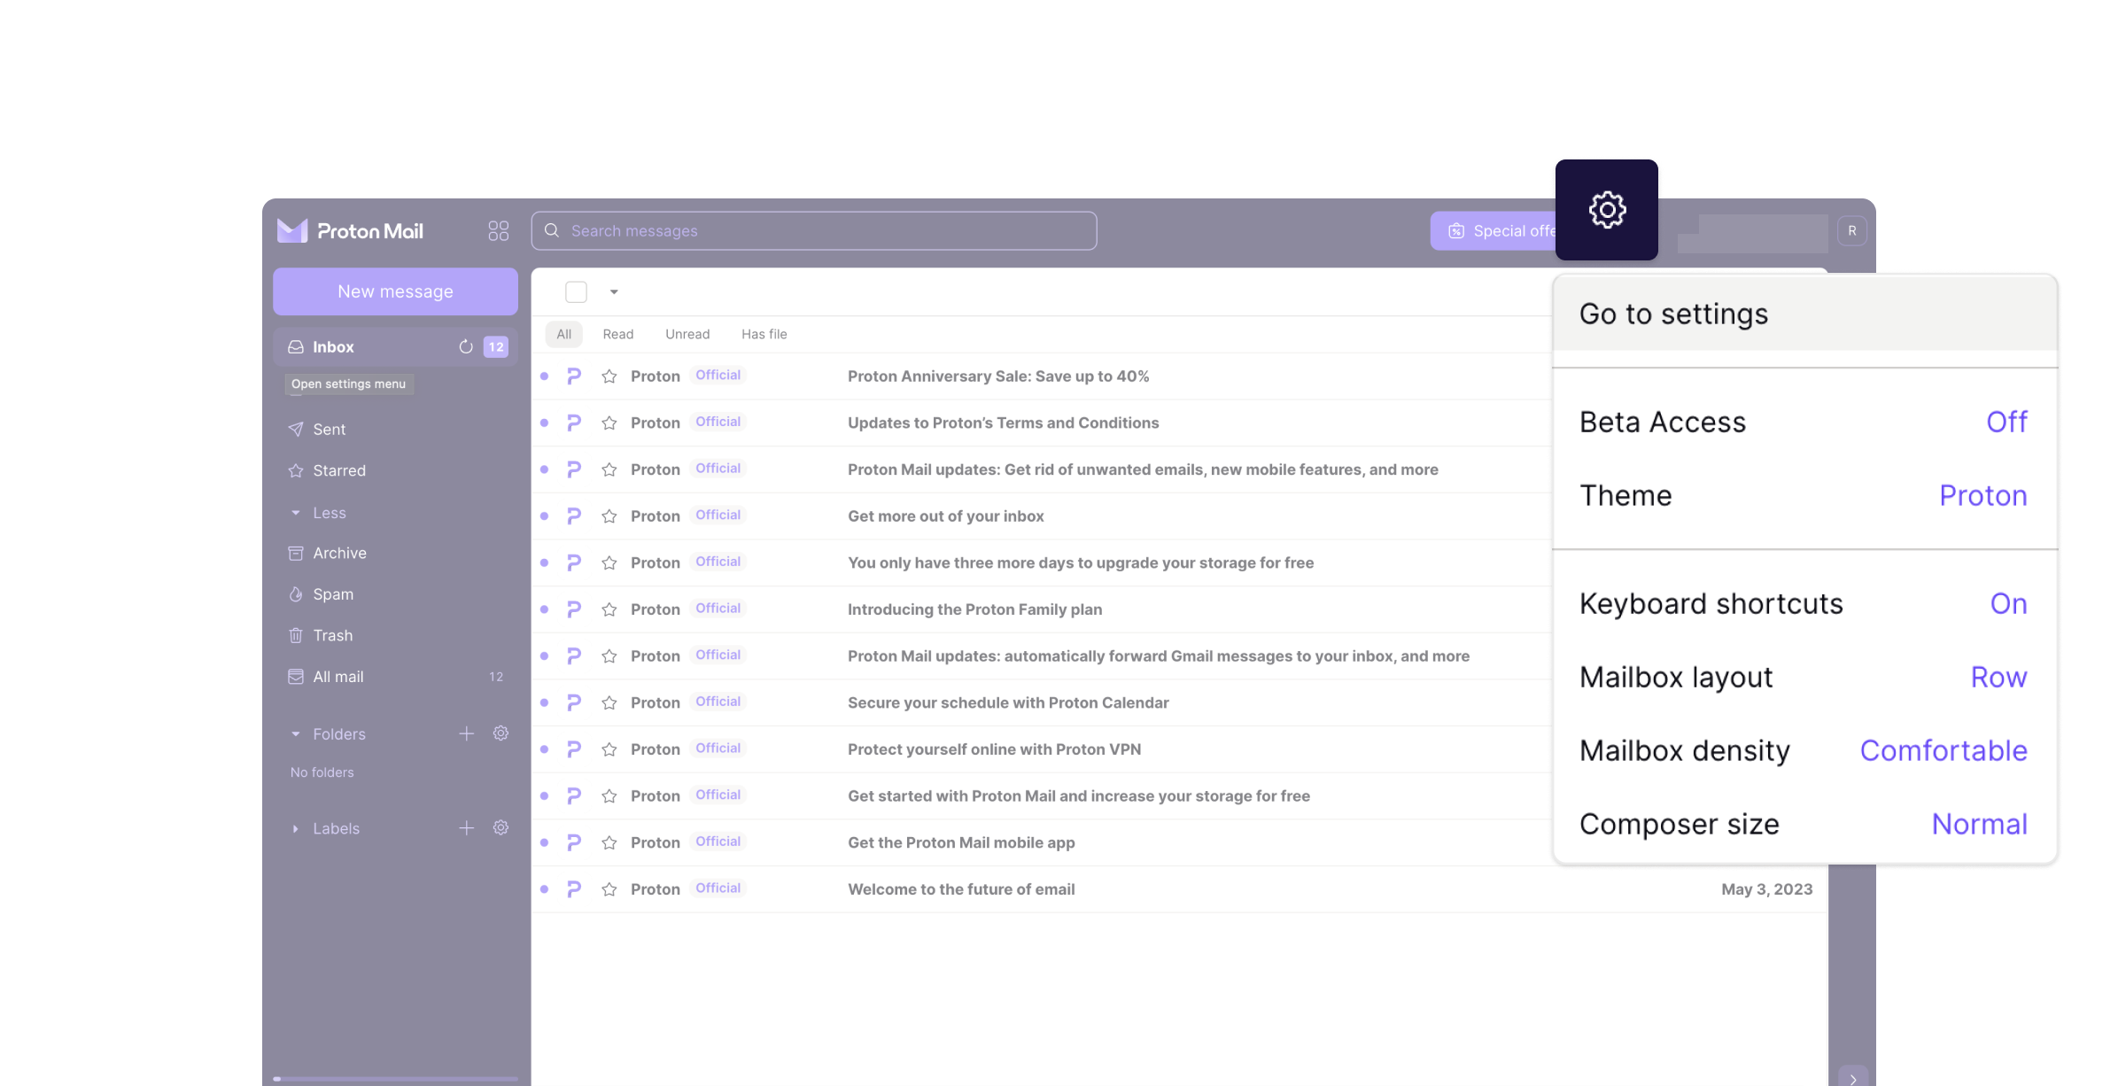Tick the select all messages checkbox
Image resolution: width=2126 pixels, height=1086 pixels.
pyautogui.click(x=576, y=292)
